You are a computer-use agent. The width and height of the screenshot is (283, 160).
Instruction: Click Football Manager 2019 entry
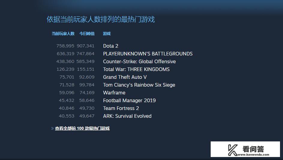click(x=129, y=100)
